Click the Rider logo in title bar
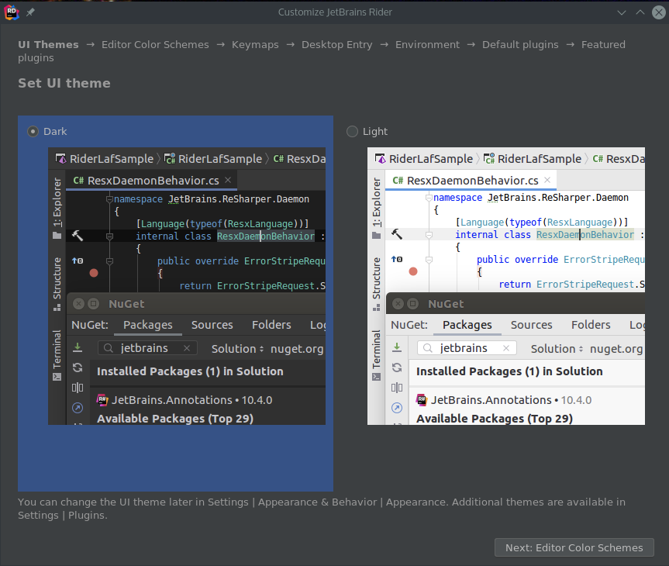669x566 pixels. (x=12, y=12)
